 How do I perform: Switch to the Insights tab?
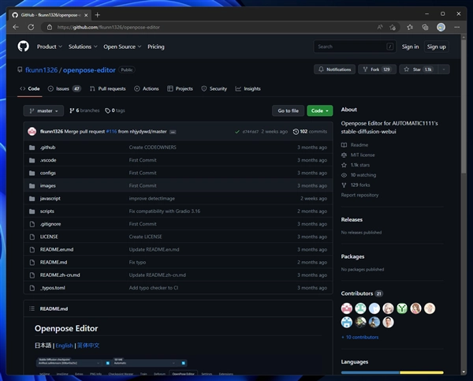tap(248, 88)
